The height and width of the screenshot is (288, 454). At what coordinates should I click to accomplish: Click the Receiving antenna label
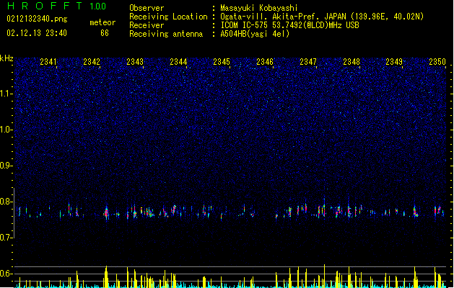(166, 34)
